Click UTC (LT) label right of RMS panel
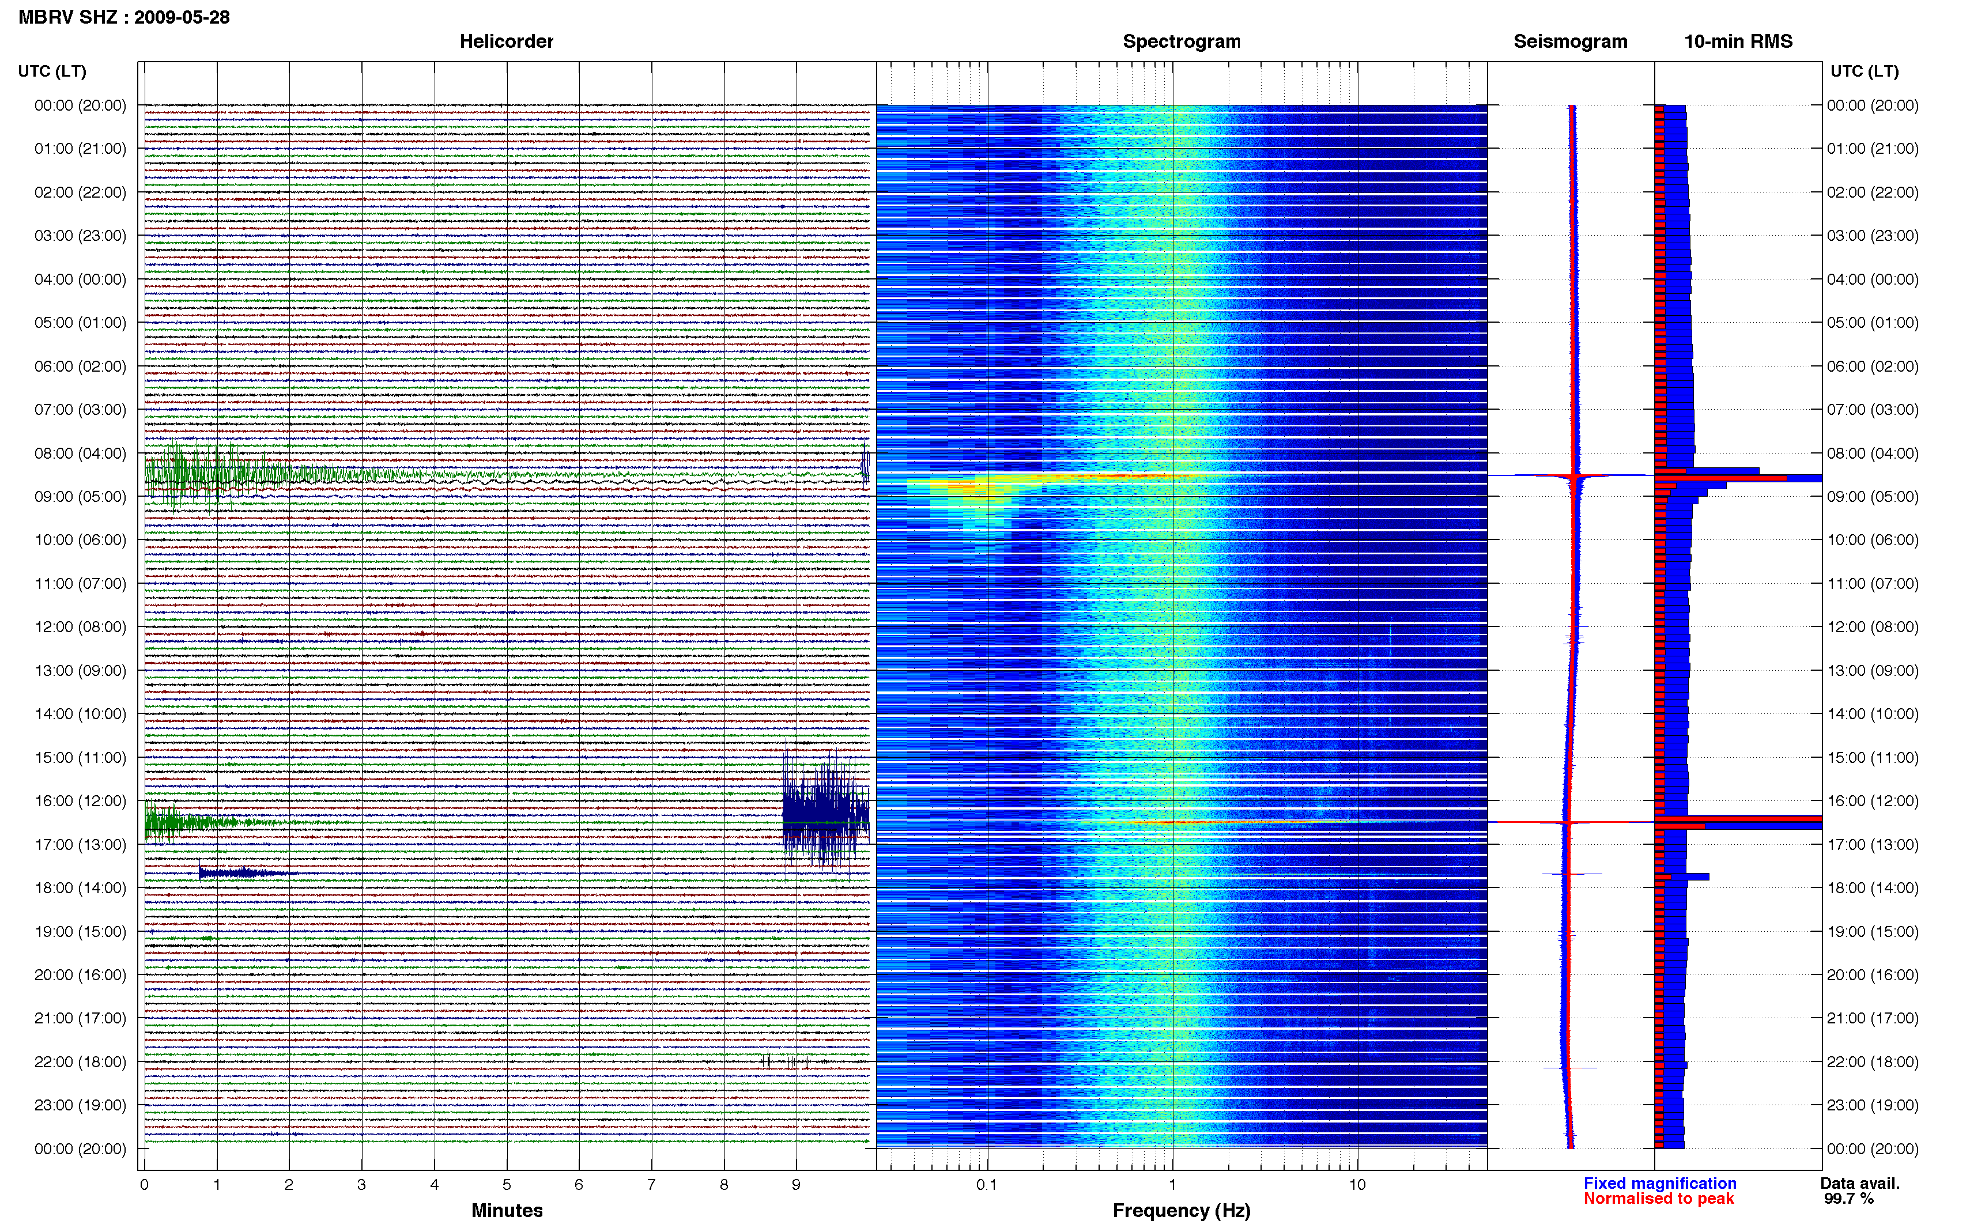This screenshot has width=1970, height=1232. tap(1865, 71)
